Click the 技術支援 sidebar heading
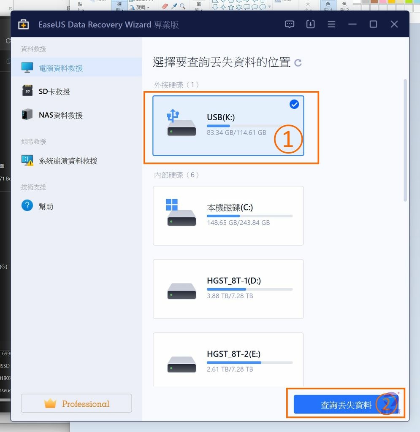The image size is (420, 432). point(33,187)
